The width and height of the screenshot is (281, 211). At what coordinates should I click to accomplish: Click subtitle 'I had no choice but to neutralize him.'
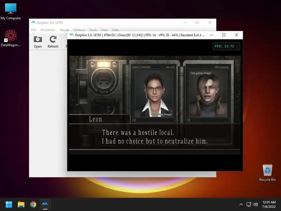pos(155,141)
